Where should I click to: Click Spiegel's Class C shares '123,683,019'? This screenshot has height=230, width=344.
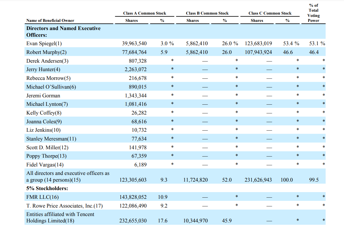pyautogui.click(x=258, y=43)
